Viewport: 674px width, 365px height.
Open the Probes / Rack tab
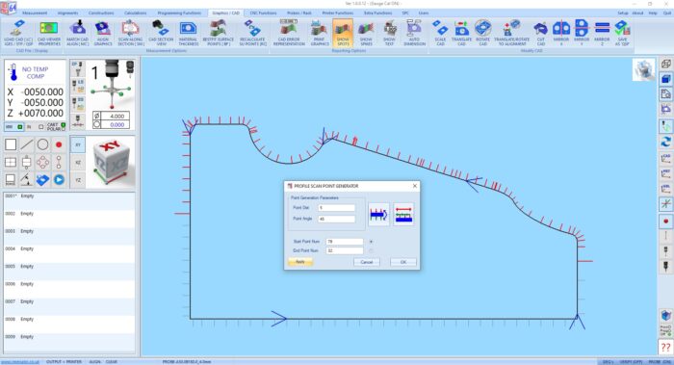pos(299,13)
